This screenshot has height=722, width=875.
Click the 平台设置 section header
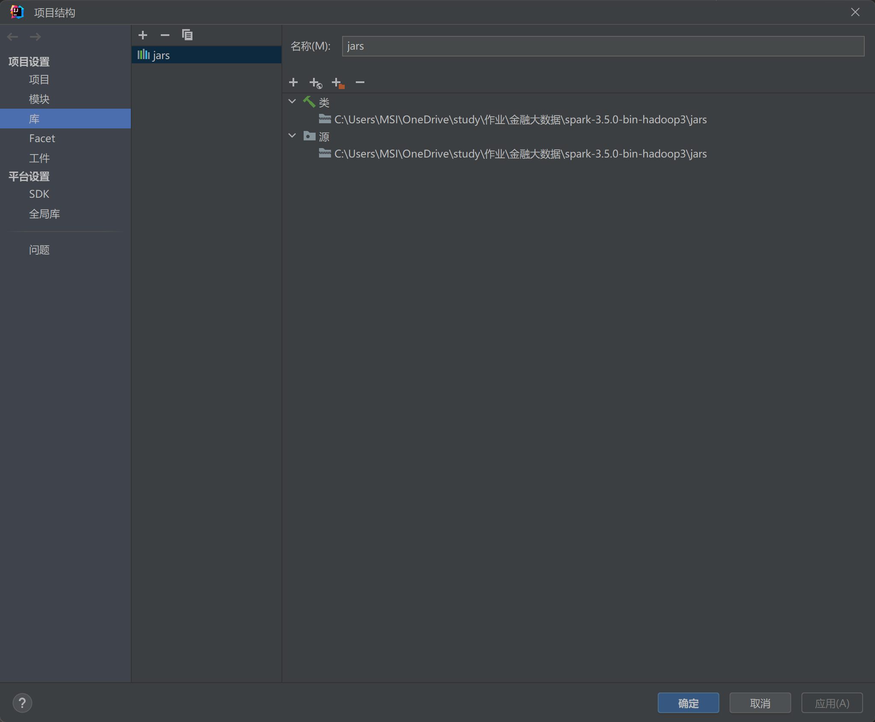[x=29, y=176]
